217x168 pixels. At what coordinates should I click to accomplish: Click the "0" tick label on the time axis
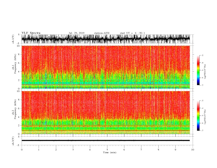click(22, 150)
